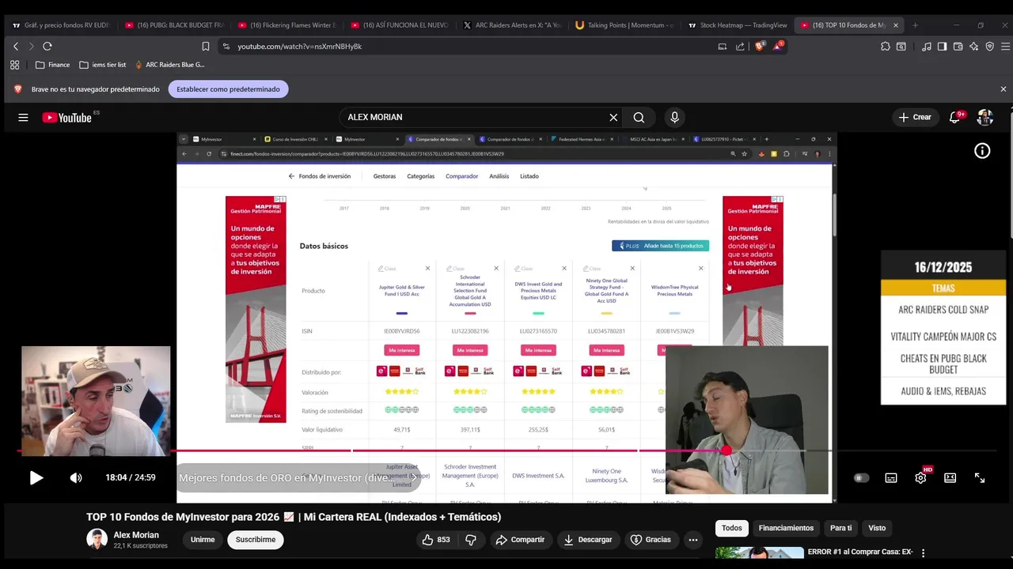Viewport: 1013px width, 569px height.
Task: Expand chapter title Mejores fondos de ORO
Action: tap(300, 478)
